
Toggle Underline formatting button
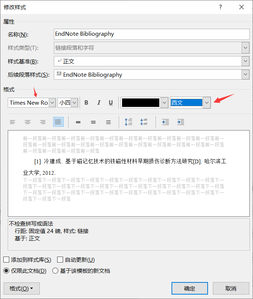[111, 103]
